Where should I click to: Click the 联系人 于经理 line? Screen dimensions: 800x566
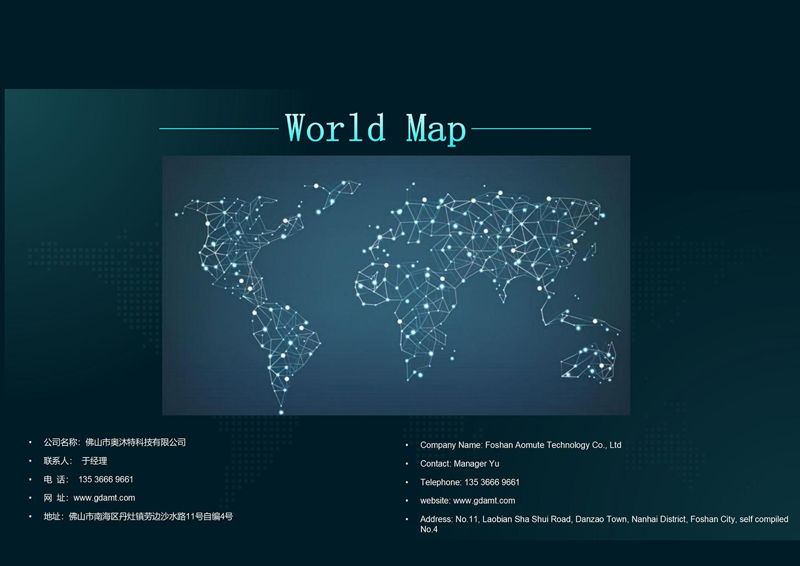75,461
